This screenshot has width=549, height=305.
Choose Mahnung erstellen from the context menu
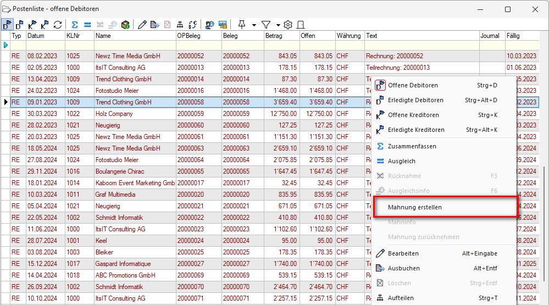pos(415,207)
